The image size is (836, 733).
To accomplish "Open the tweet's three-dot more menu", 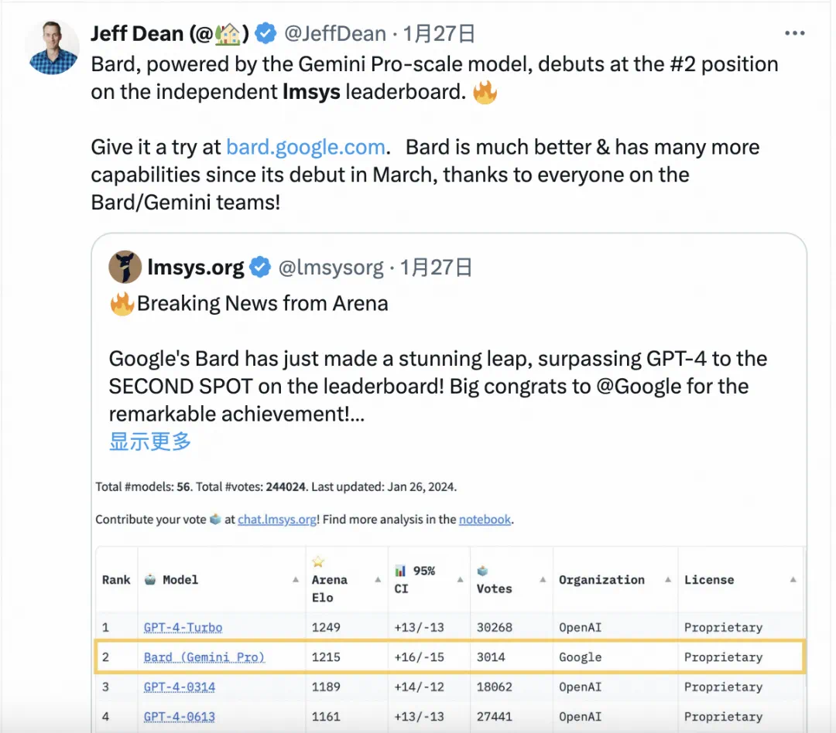I will pos(795,34).
